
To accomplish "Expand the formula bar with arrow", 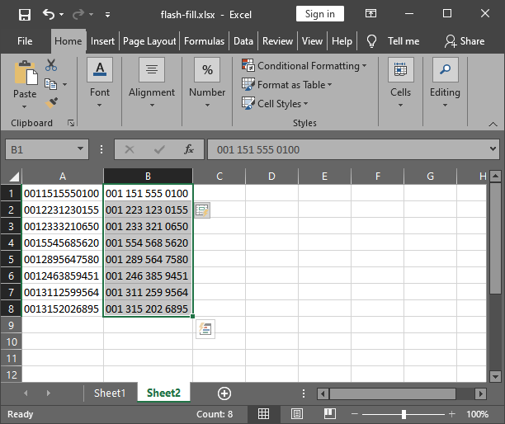I will click(x=493, y=149).
